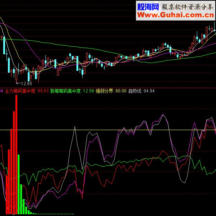
Task: Select the 散筹筹码集中度 indicator label
Action: [66, 91]
